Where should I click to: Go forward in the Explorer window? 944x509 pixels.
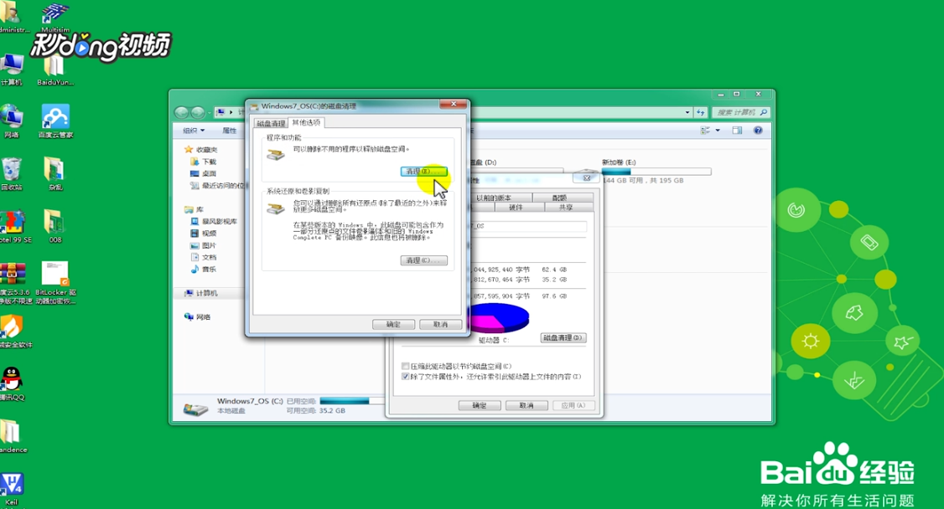pyautogui.click(x=197, y=112)
